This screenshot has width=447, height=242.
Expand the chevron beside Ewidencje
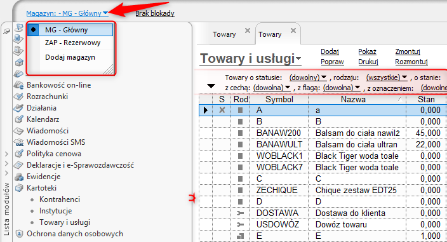point(6,173)
